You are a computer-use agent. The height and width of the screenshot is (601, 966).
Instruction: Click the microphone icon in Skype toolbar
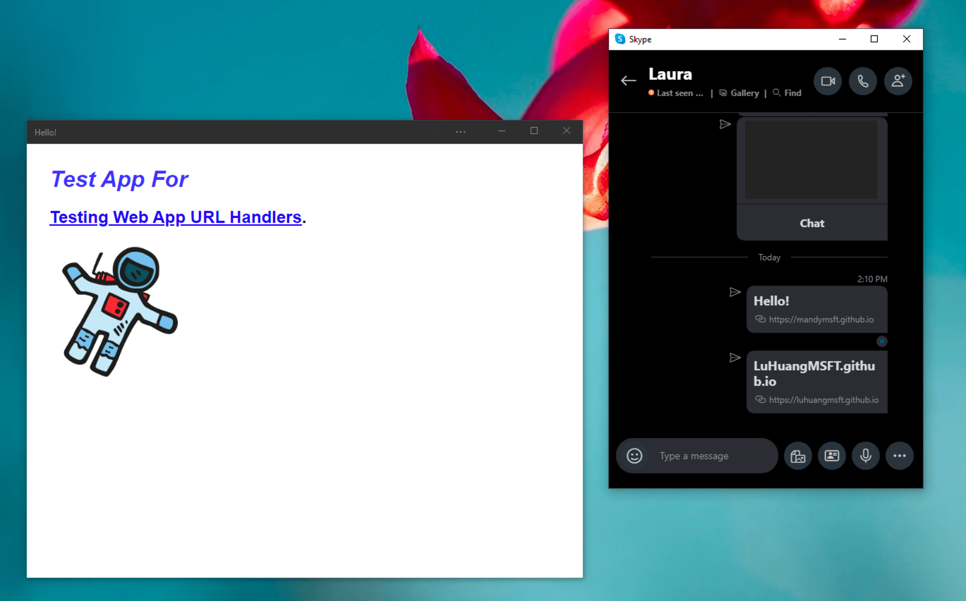pos(864,456)
